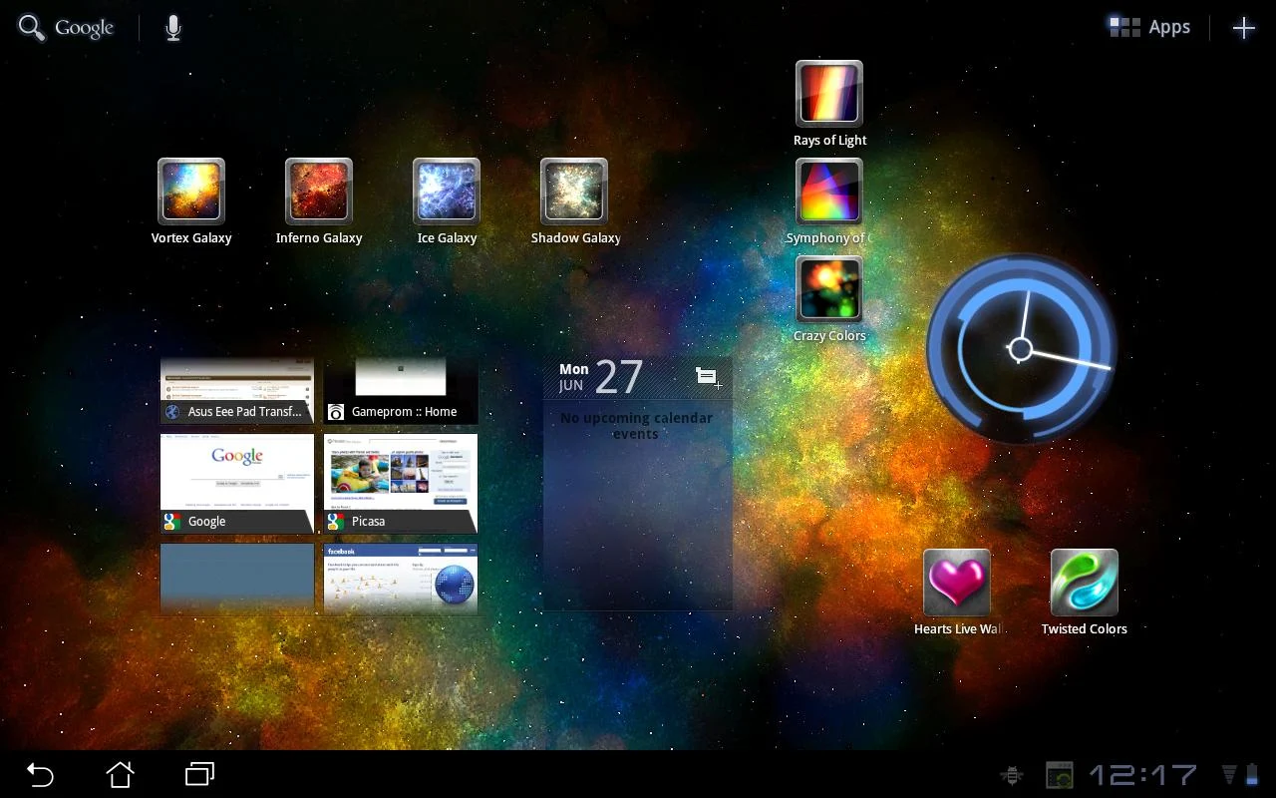The width and height of the screenshot is (1276, 798).
Task: Open the Rays of Light app
Action: pyautogui.click(x=829, y=94)
